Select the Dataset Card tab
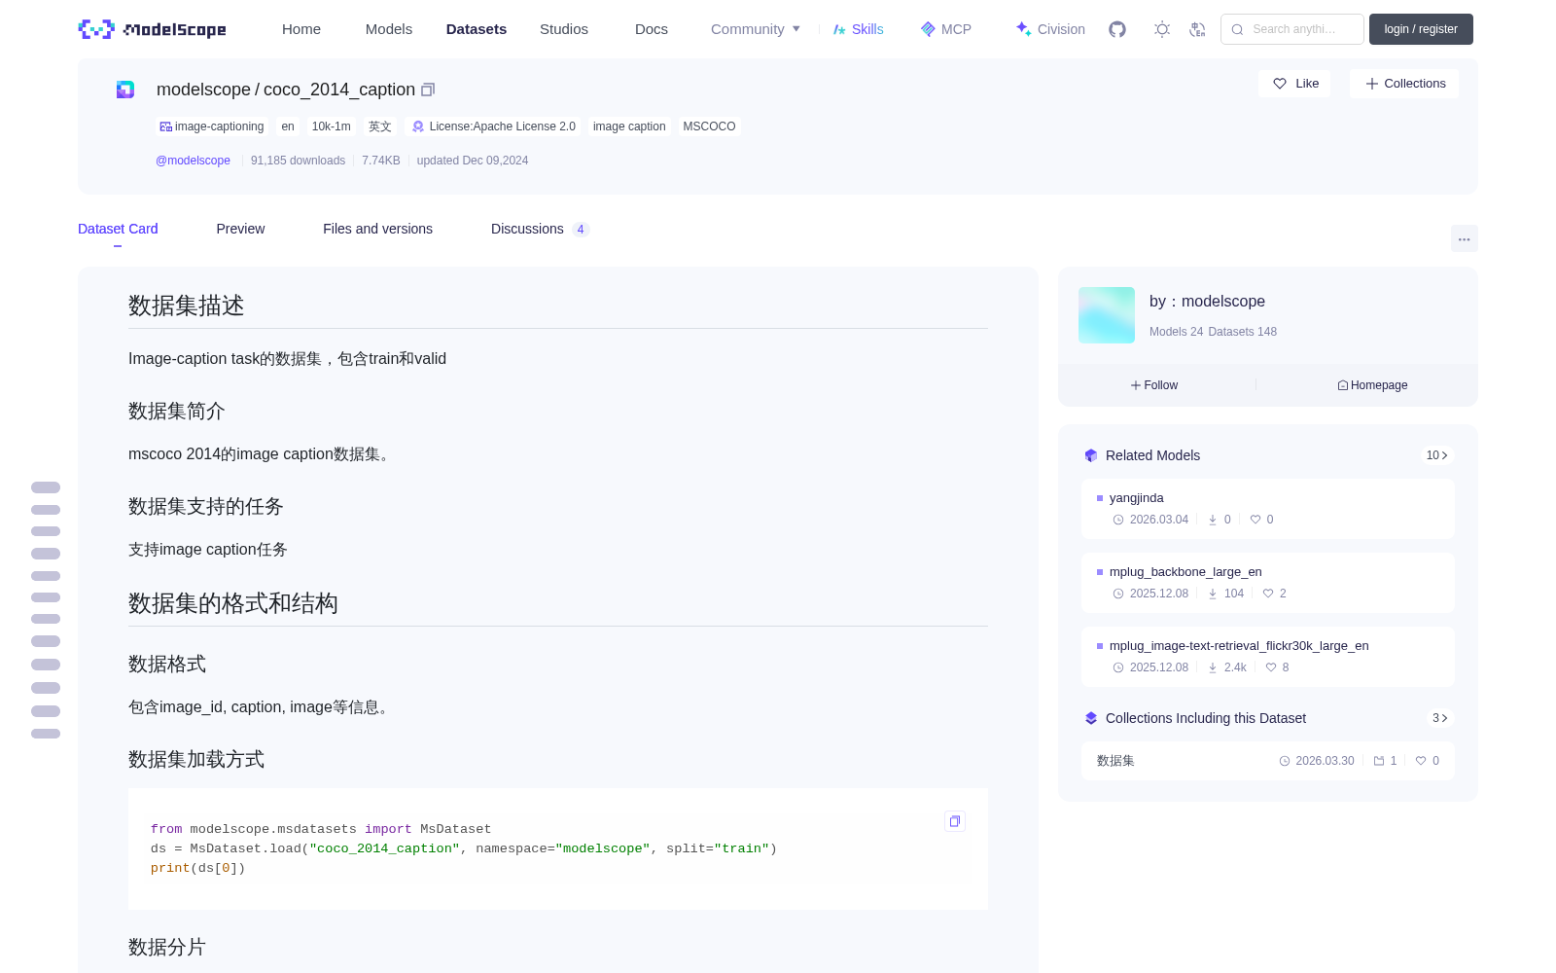Viewport: 1556px width, 973px height. coord(118,229)
